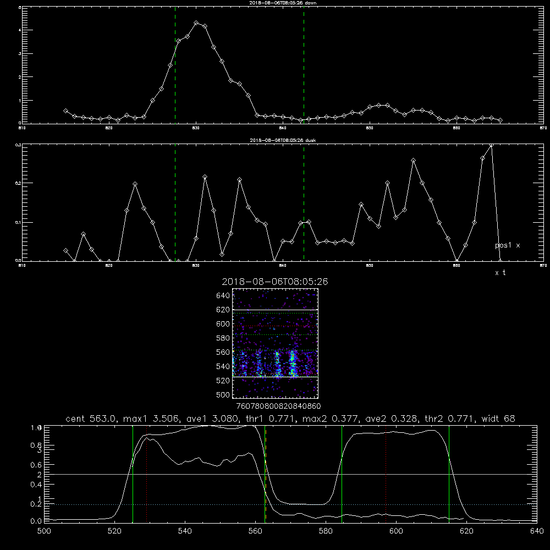The width and height of the screenshot is (550, 550).
Task: Click the 500 label on bottom plot x-axis
Action: pos(44,531)
